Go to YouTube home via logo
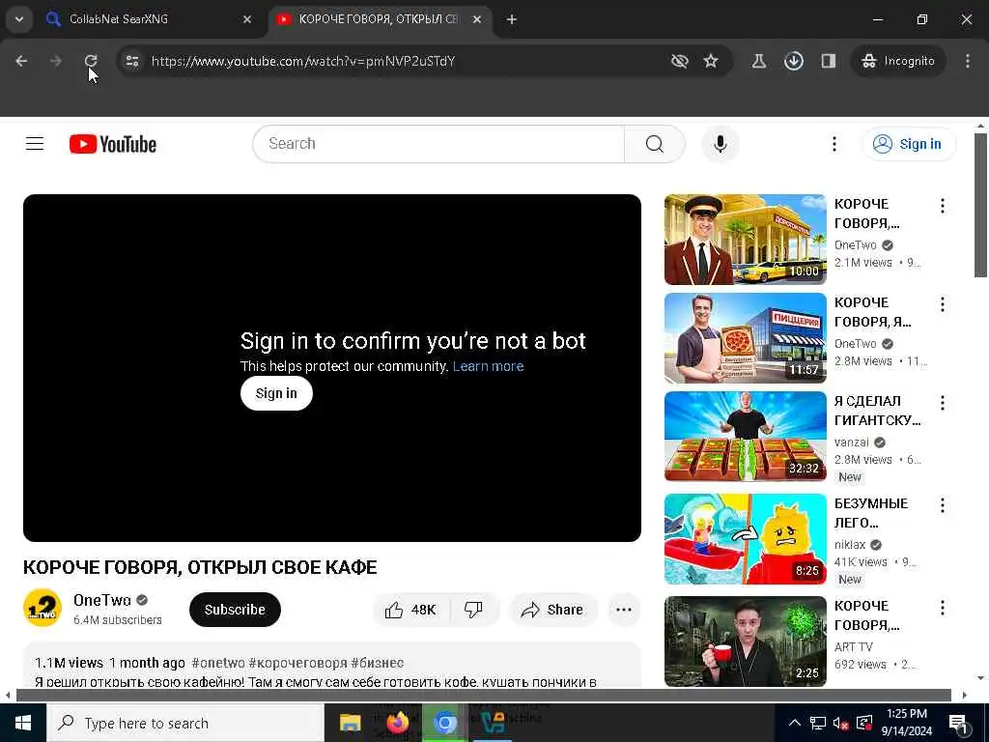The width and height of the screenshot is (989, 742). coord(113,144)
